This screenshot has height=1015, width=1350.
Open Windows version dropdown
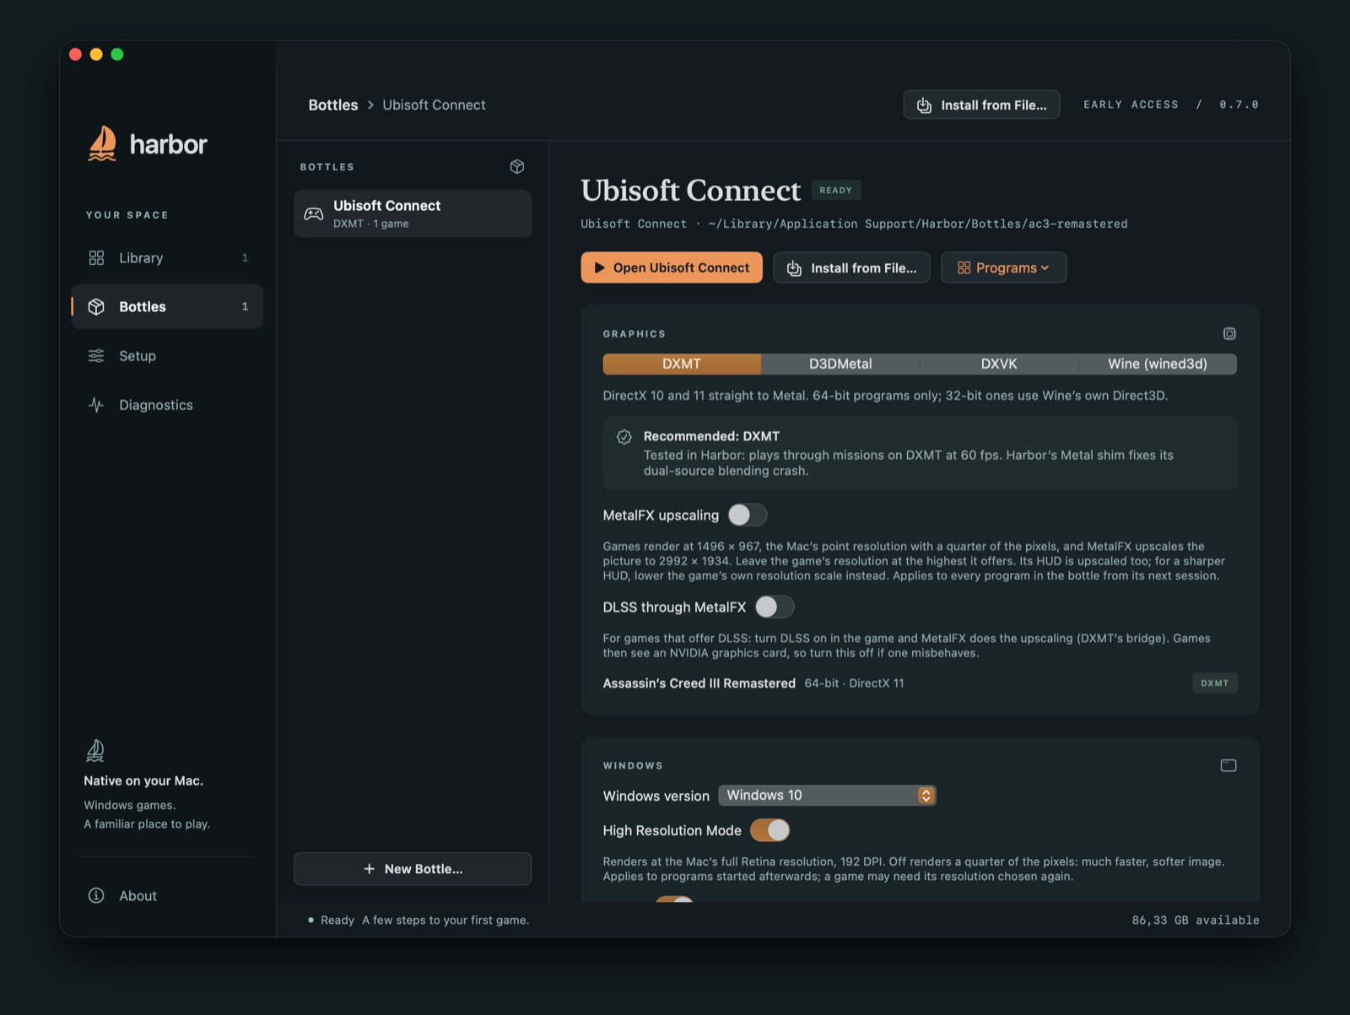(827, 795)
